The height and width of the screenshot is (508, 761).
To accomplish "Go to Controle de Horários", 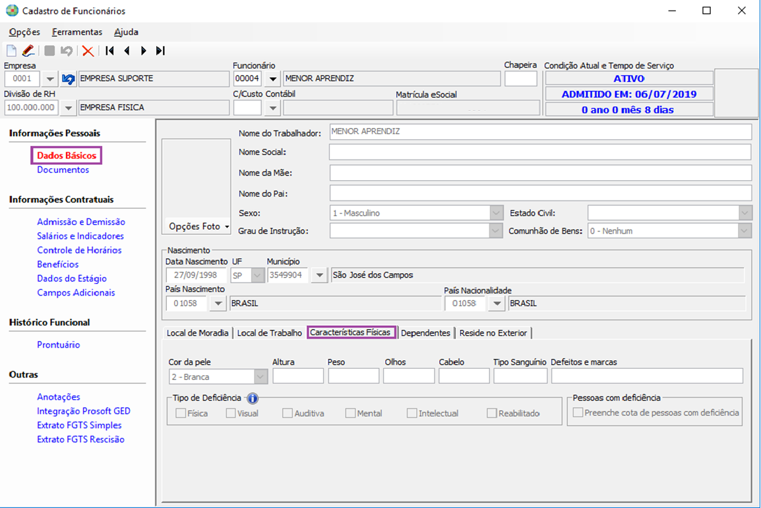I will point(79,250).
